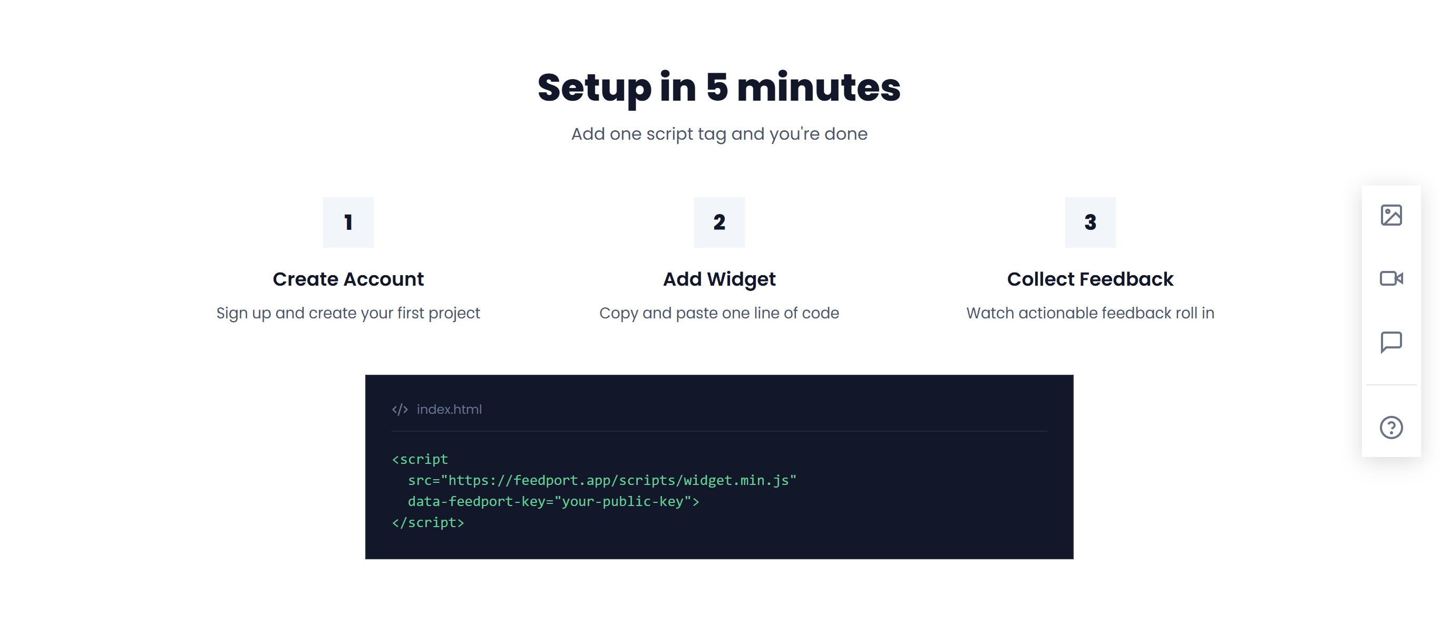Viewport: 1440px width, 622px height.
Task: Switch to the index.html tab
Action: 449,409
